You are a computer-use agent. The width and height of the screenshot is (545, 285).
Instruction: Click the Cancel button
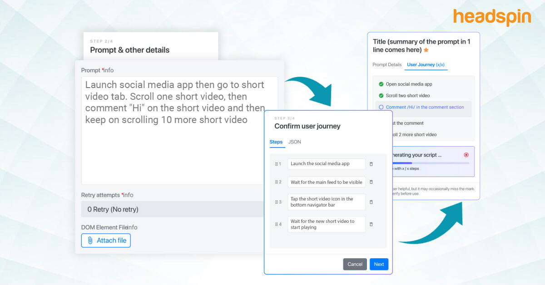click(x=355, y=264)
